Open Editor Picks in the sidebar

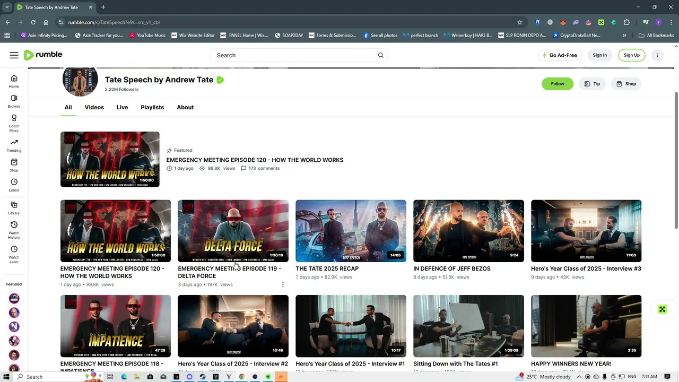tap(14, 124)
